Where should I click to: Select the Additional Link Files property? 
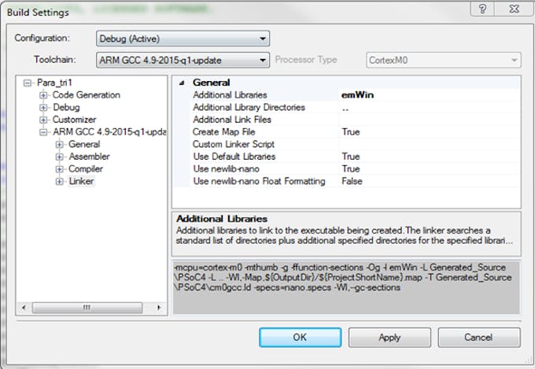pos(232,120)
